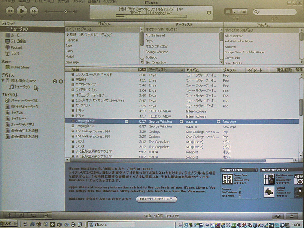Open 90 年代ミュージック smart playlist
This screenshot has width=304, height=228.
[24, 107]
